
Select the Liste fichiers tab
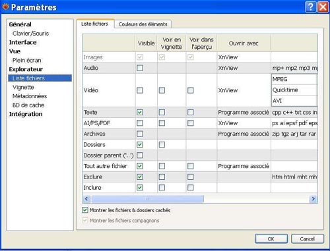[95, 24]
